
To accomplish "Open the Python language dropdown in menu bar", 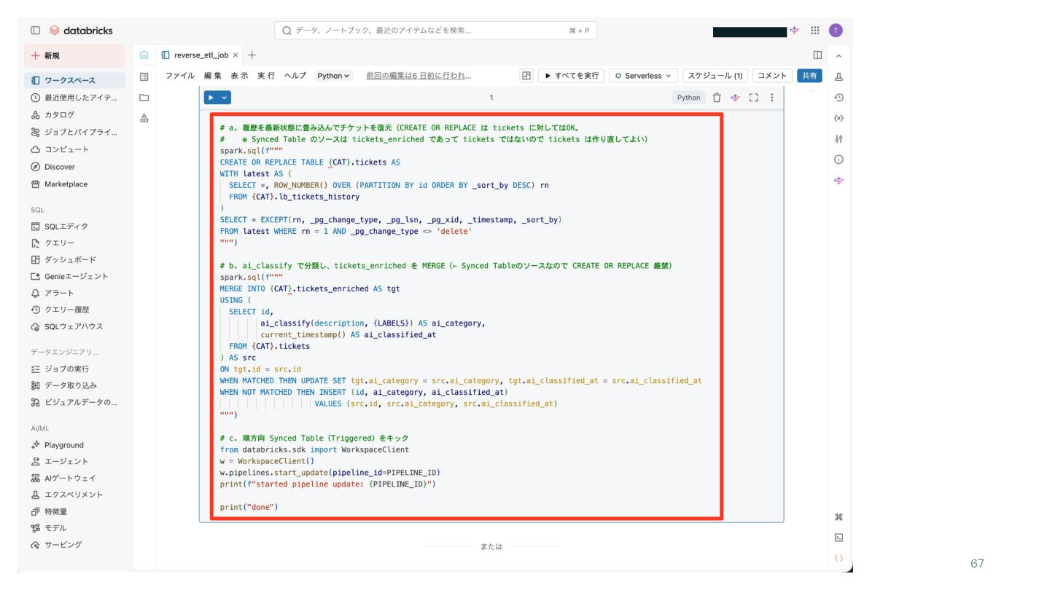I will click(334, 76).
